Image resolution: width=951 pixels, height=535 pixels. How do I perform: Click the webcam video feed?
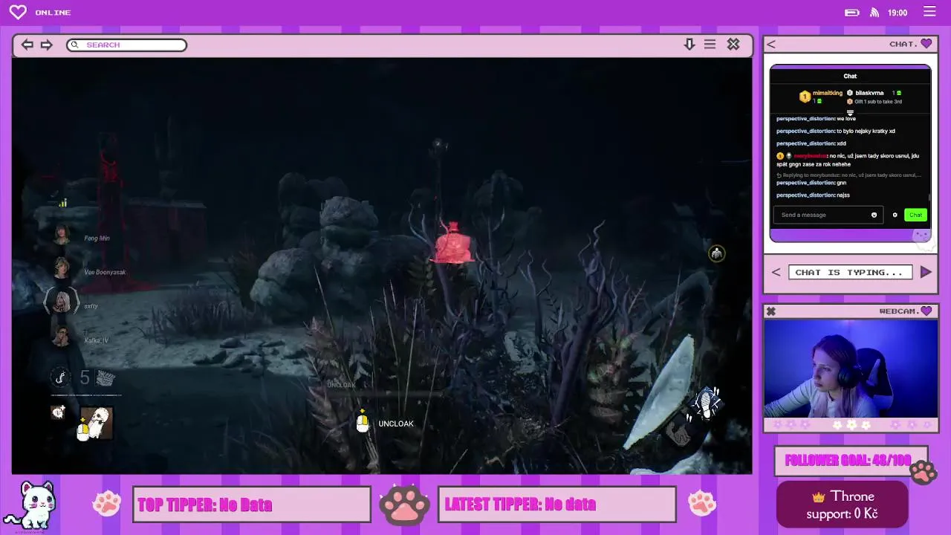click(851, 369)
